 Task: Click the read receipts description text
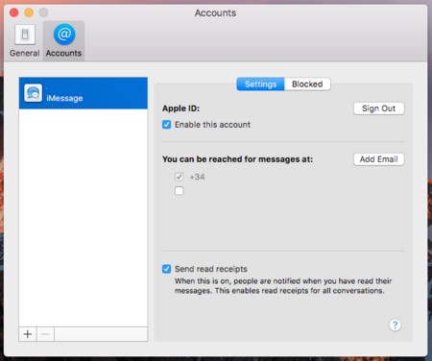pyautogui.click(x=283, y=286)
